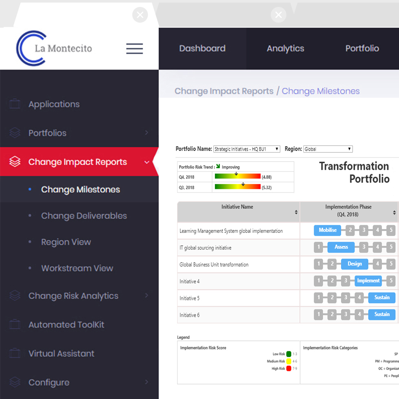The height and width of the screenshot is (399, 399).
Task: Open the Dashboard tab
Action: coord(202,48)
